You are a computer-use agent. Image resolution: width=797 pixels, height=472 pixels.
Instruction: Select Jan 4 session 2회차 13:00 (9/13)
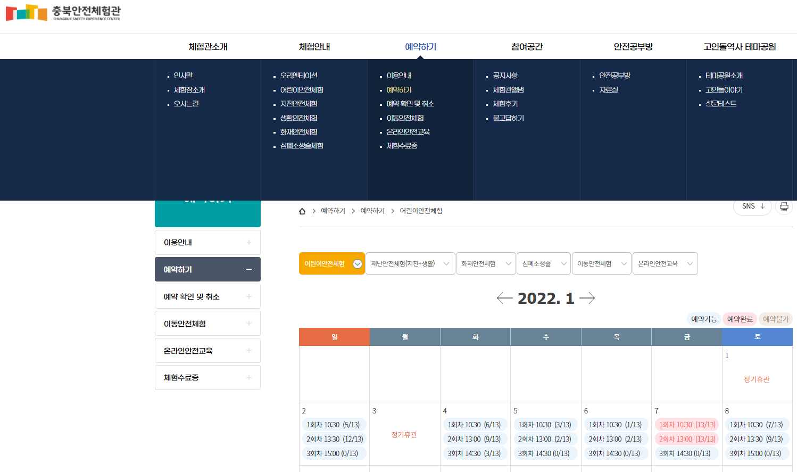pos(474,439)
